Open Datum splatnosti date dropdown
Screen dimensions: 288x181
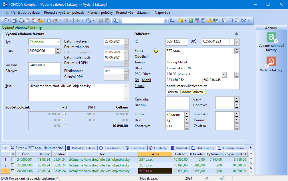click(126, 58)
